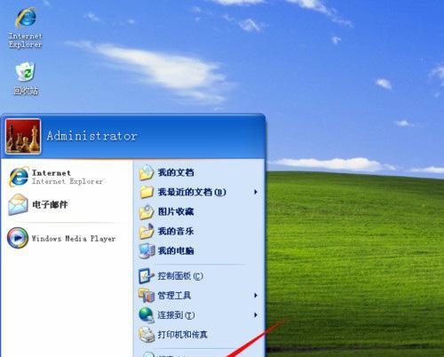Select 控制面板(C) menu entry text
The image size is (444, 357).
point(180,276)
